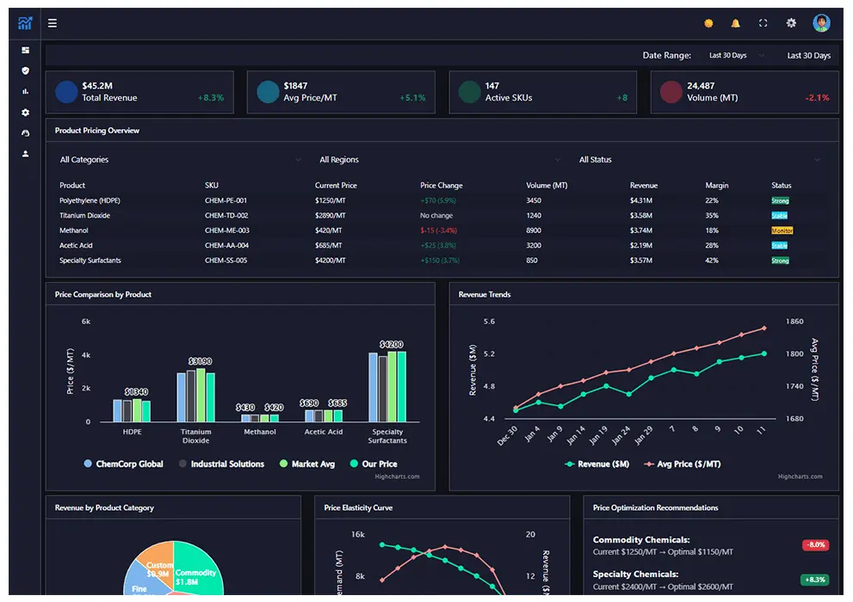The width and height of the screenshot is (853, 602).
Task: Click the refresh icon in the top bar
Action: point(763,23)
